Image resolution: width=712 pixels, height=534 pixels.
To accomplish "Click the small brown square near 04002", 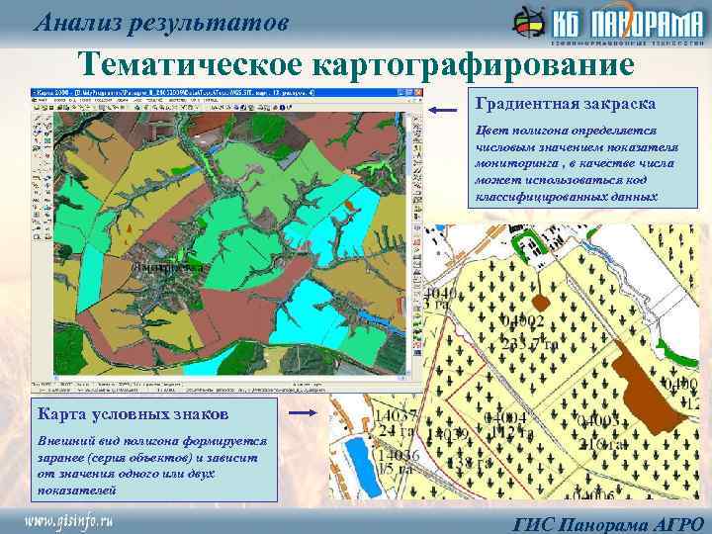I will [540, 303].
